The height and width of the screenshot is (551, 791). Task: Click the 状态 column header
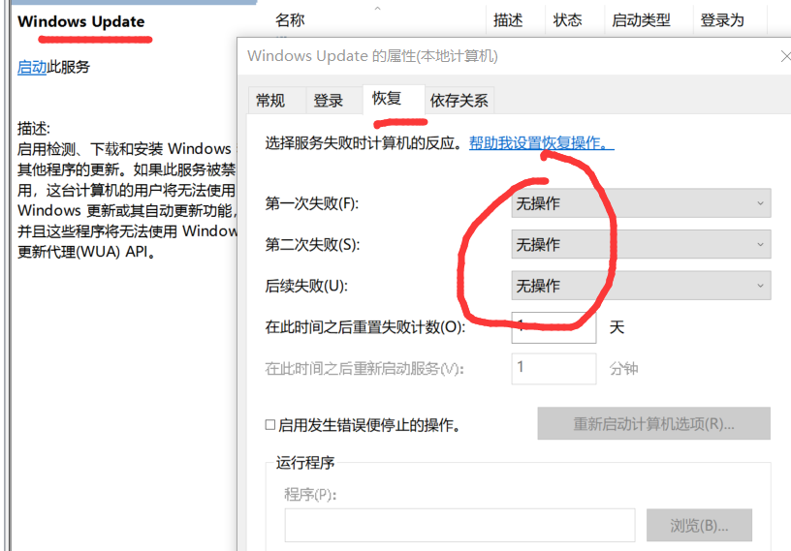pyautogui.click(x=567, y=20)
